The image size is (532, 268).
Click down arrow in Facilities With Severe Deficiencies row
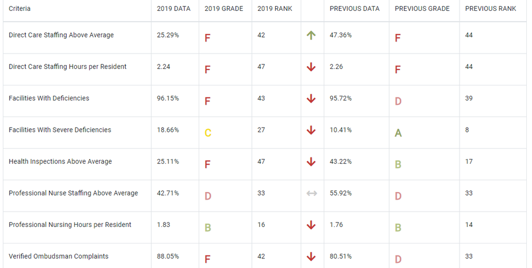pyautogui.click(x=311, y=130)
